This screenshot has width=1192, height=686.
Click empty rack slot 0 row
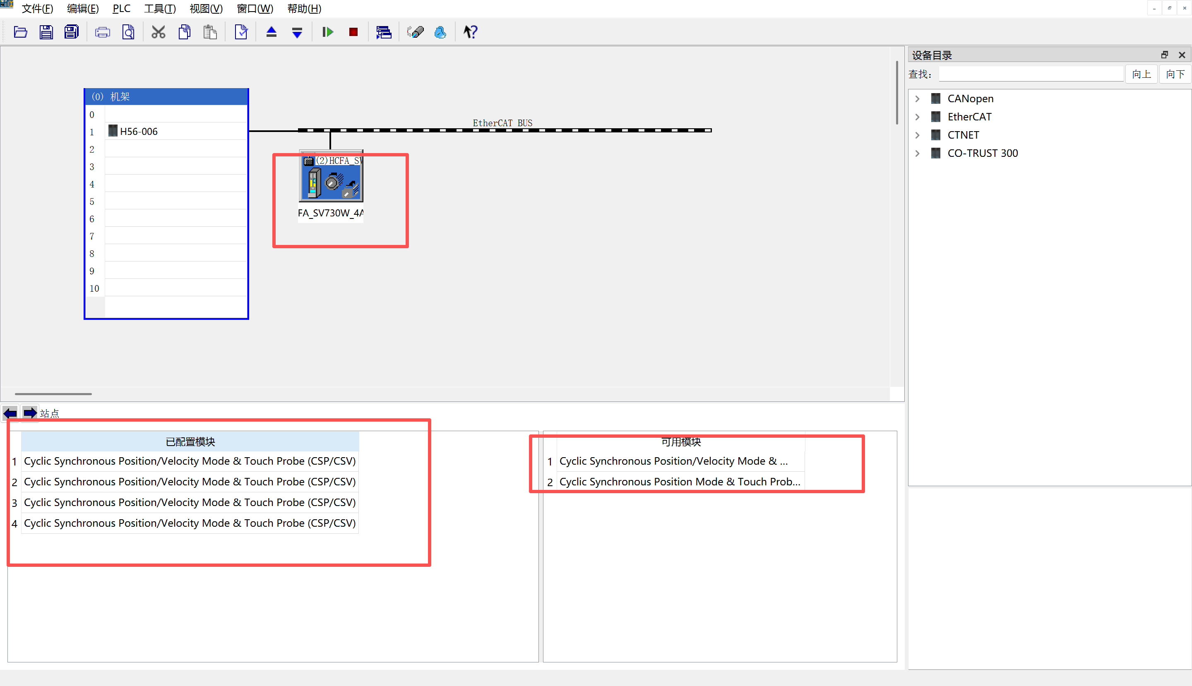point(176,114)
